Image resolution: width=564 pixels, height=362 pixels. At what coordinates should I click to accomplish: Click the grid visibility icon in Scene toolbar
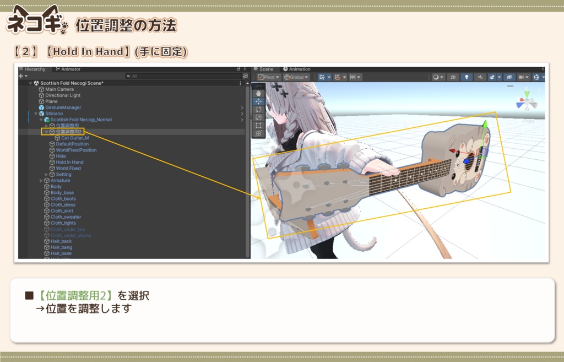point(322,77)
